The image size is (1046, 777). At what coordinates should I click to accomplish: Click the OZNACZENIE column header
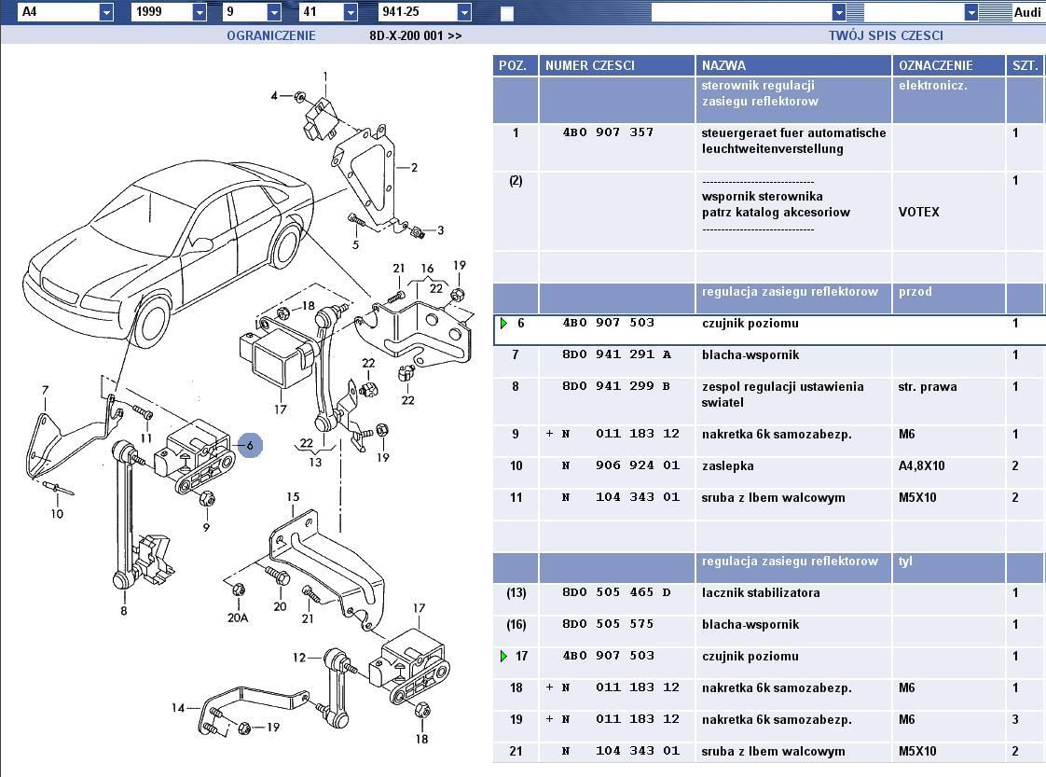click(949, 65)
